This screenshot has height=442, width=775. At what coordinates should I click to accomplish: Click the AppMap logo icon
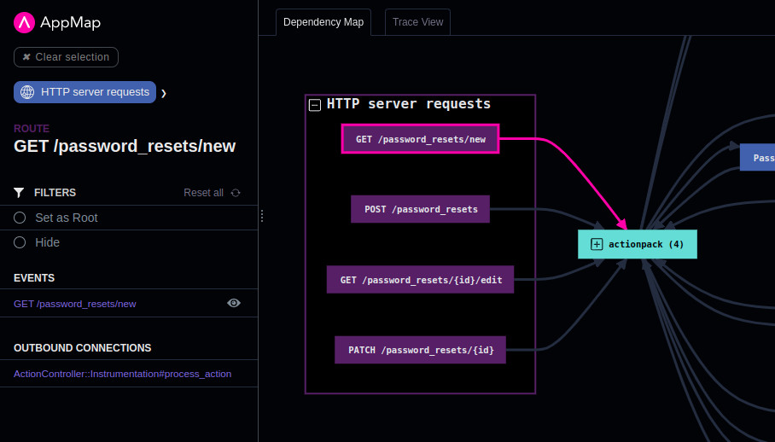[24, 22]
